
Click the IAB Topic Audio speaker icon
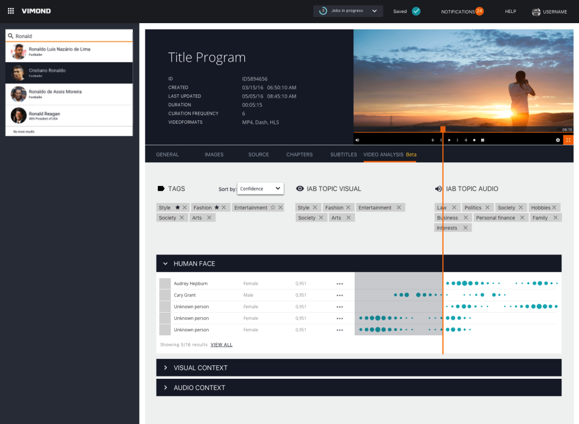pyautogui.click(x=438, y=189)
